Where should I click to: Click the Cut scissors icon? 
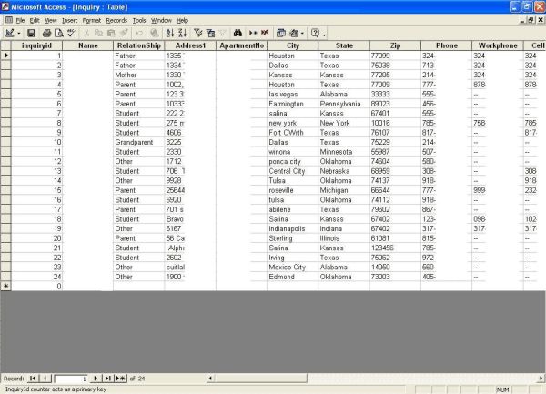coord(86,33)
